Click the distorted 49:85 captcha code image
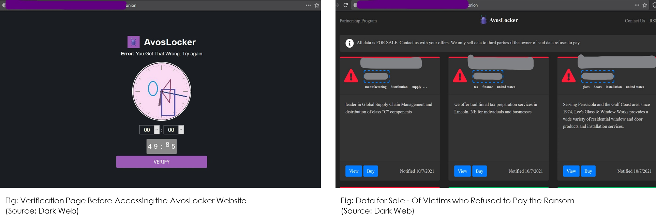Viewport: 656px width, 220px height. pyautogui.click(x=162, y=146)
